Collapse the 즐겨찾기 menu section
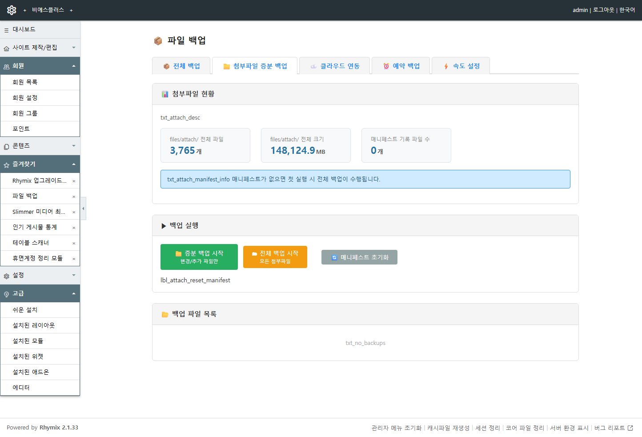Viewport: 642px width, 437px height. [74, 164]
